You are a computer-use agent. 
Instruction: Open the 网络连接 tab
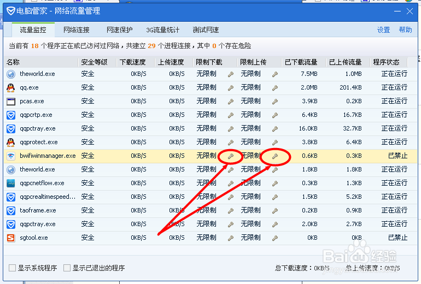tap(76, 30)
